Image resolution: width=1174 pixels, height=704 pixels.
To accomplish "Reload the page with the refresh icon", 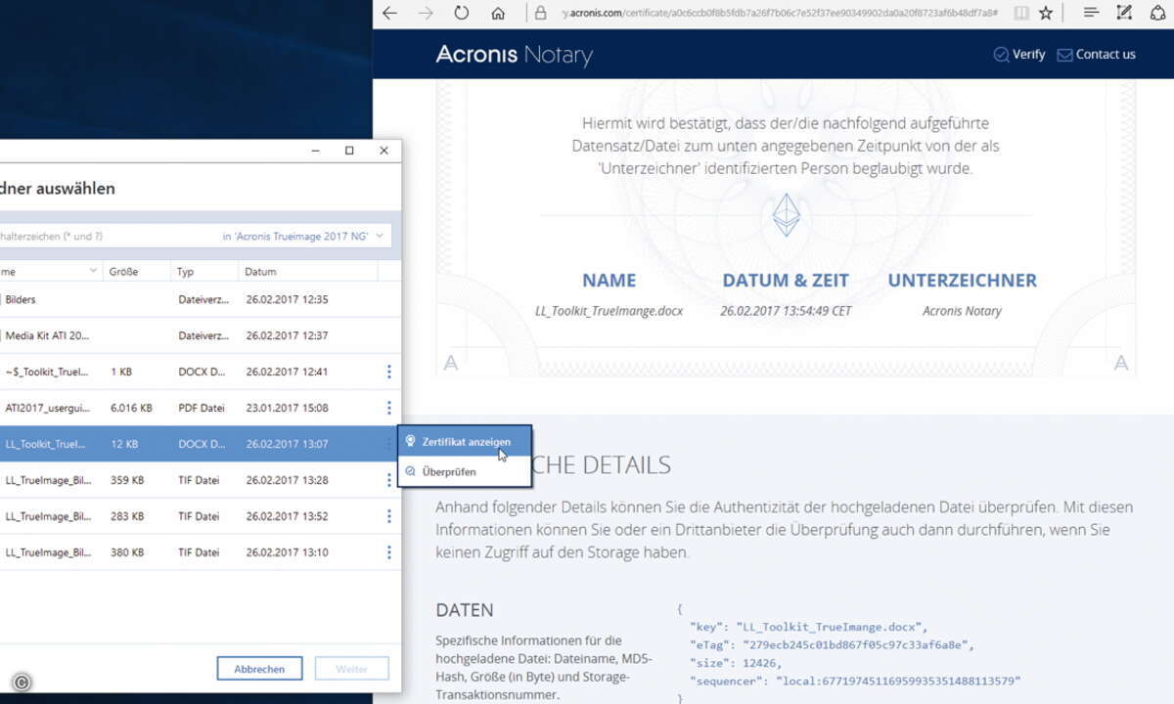I will (x=462, y=14).
